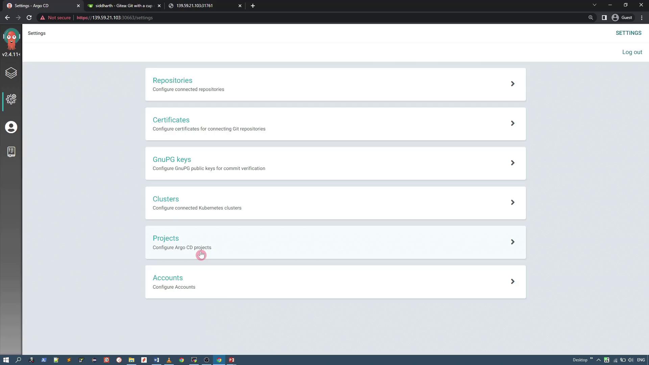Open GnuPG keys settings
The height and width of the screenshot is (365, 649).
(172, 160)
